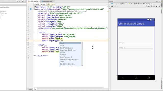
Task: Choose 'none' from inputType suggestions
Action: click(x=70, y=45)
